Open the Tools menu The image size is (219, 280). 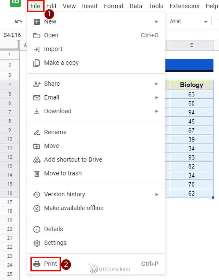156,6
